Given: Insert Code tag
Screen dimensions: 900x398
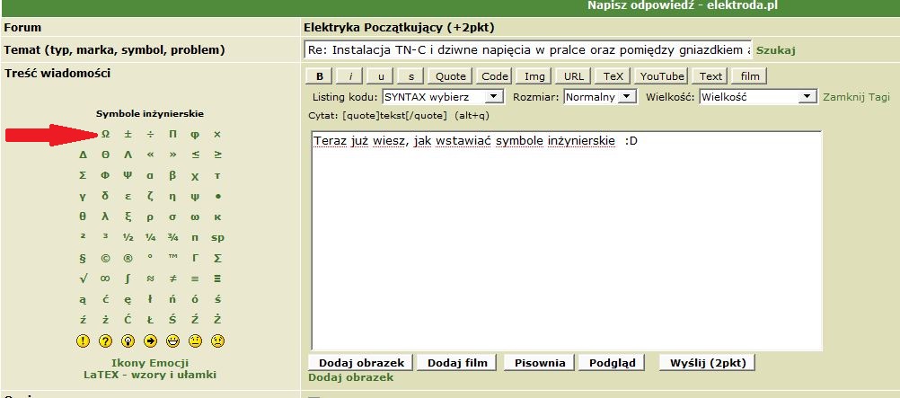Looking at the screenshot, I should [495, 75].
